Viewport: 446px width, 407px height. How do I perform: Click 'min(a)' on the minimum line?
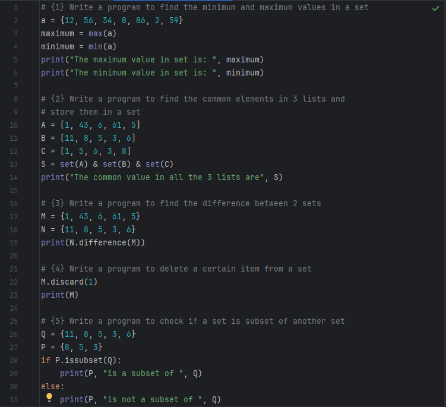pyautogui.click(x=102, y=47)
